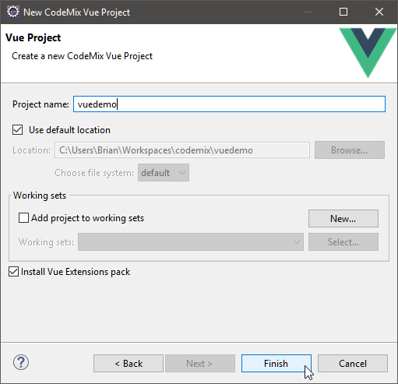Expand the Working sets combo box

click(x=191, y=242)
